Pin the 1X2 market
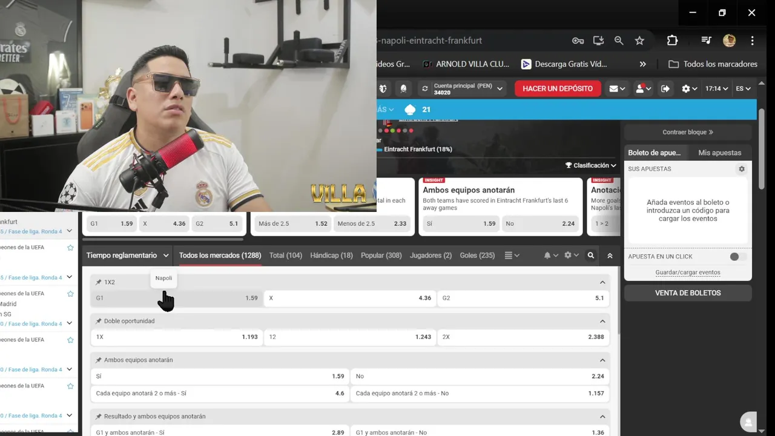The width and height of the screenshot is (775, 436). click(x=99, y=282)
